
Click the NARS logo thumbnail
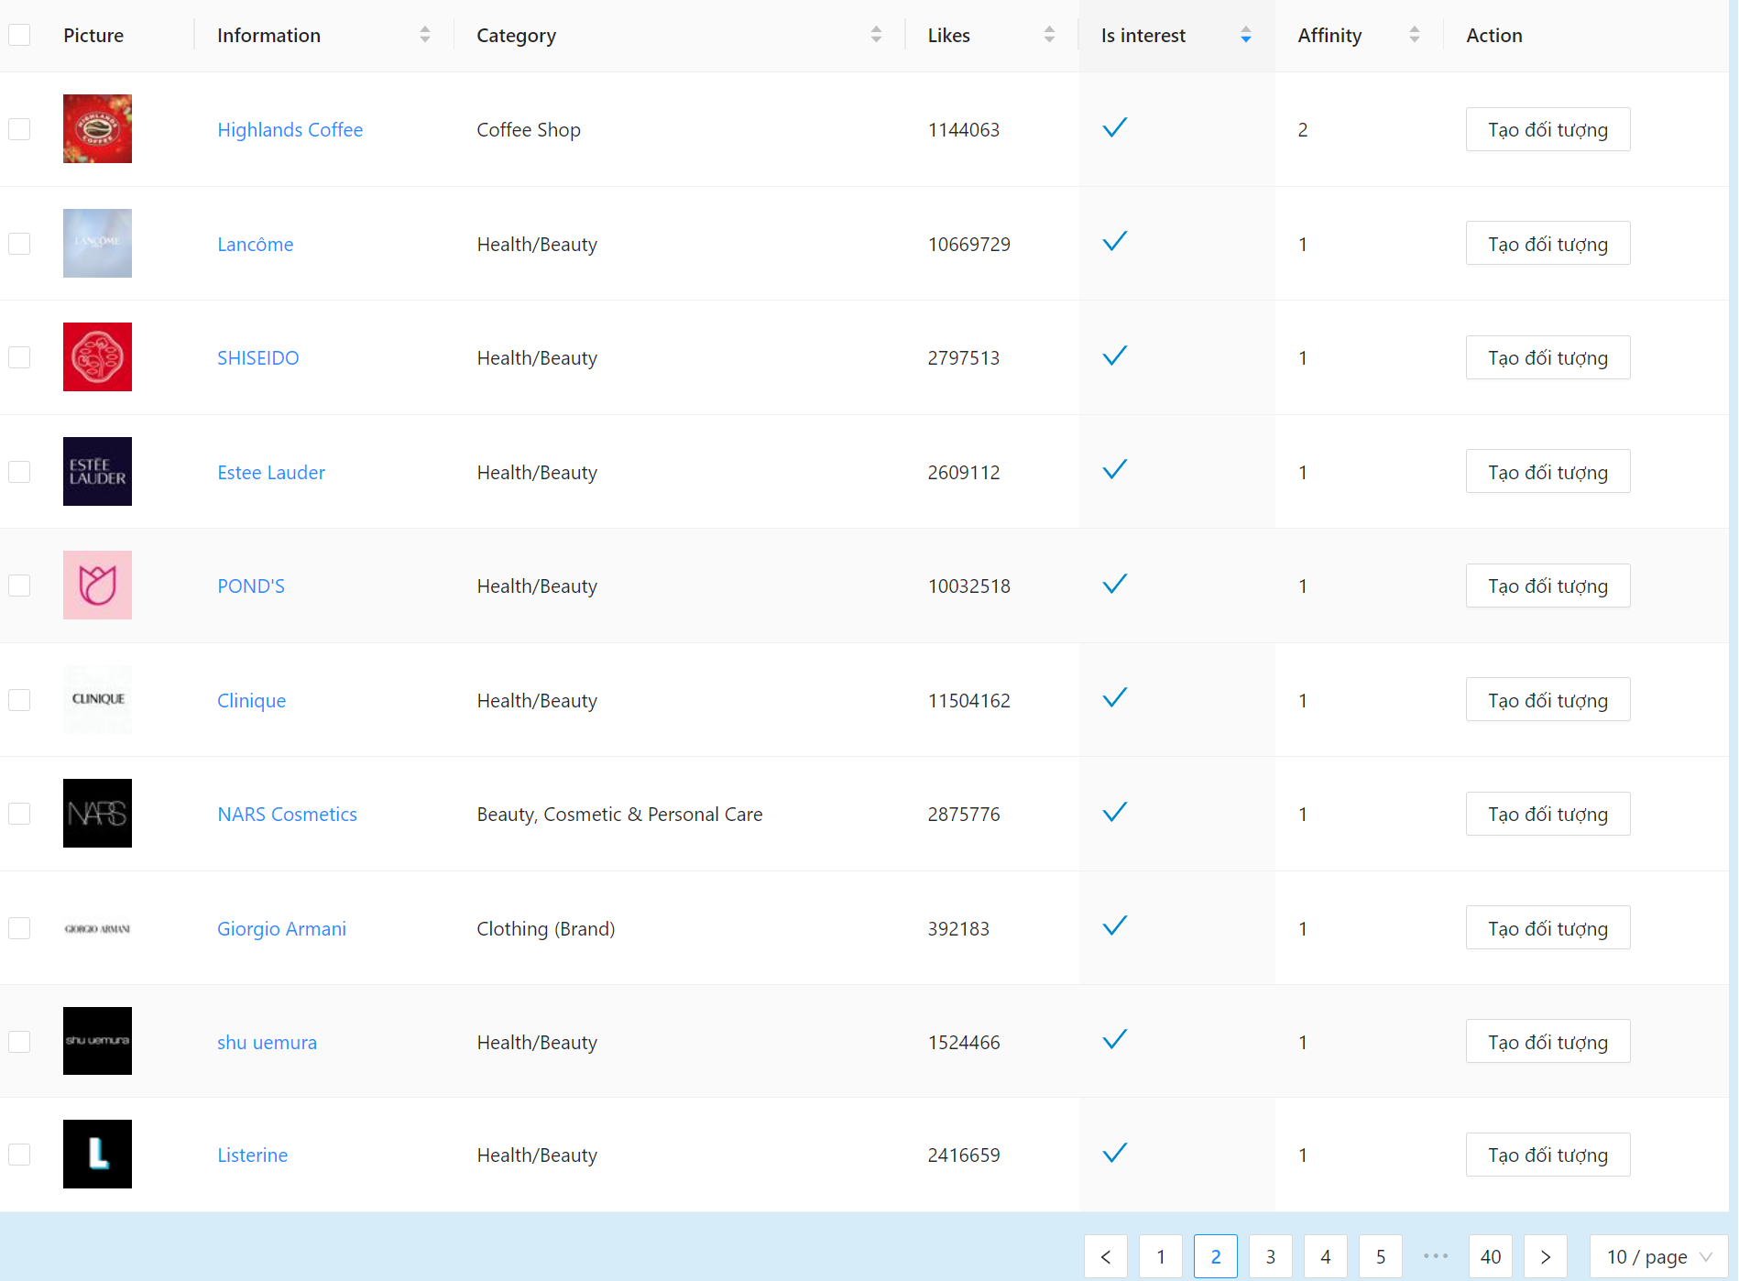coord(97,814)
